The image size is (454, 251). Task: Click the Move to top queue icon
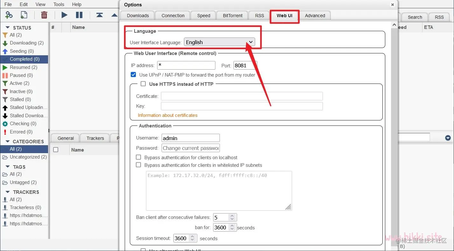(x=100, y=15)
